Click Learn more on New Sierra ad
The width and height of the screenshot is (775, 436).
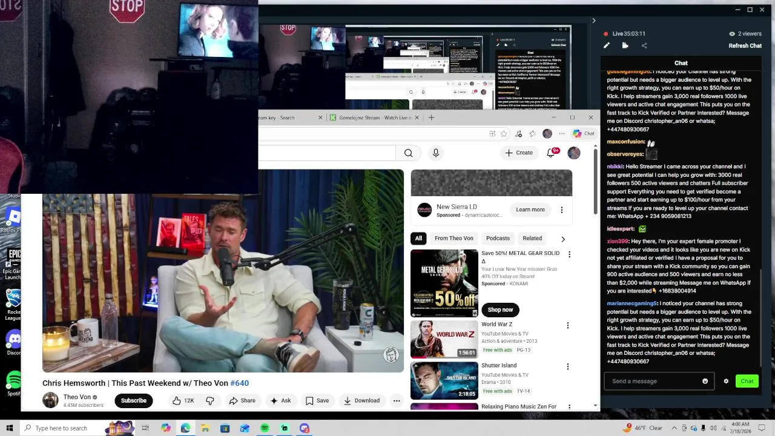click(530, 210)
